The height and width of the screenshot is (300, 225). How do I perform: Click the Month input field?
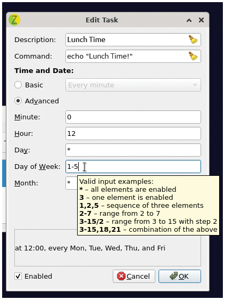click(x=71, y=183)
